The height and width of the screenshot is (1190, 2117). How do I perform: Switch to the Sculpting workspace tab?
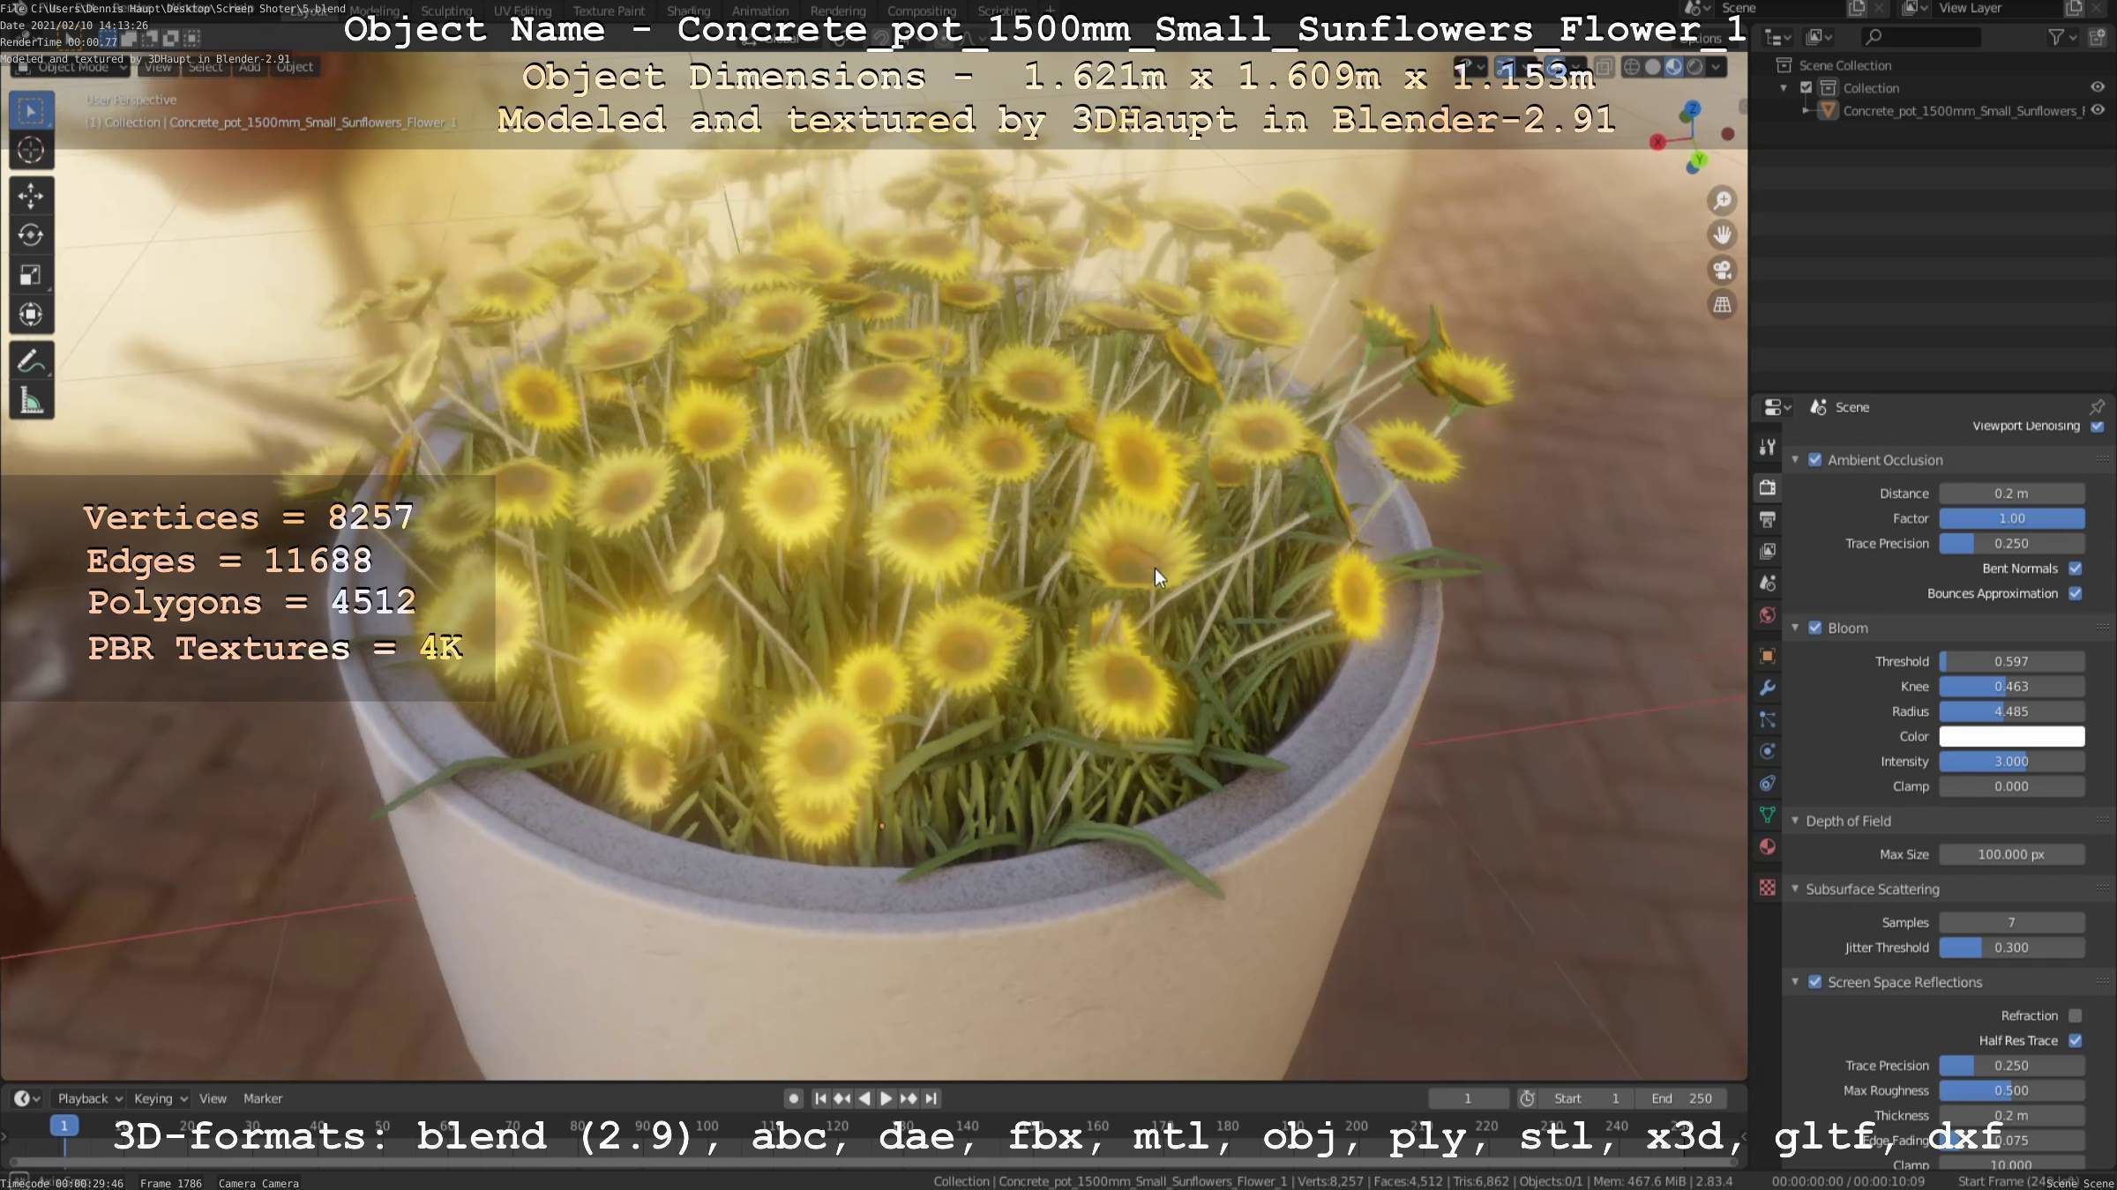(446, 11)
